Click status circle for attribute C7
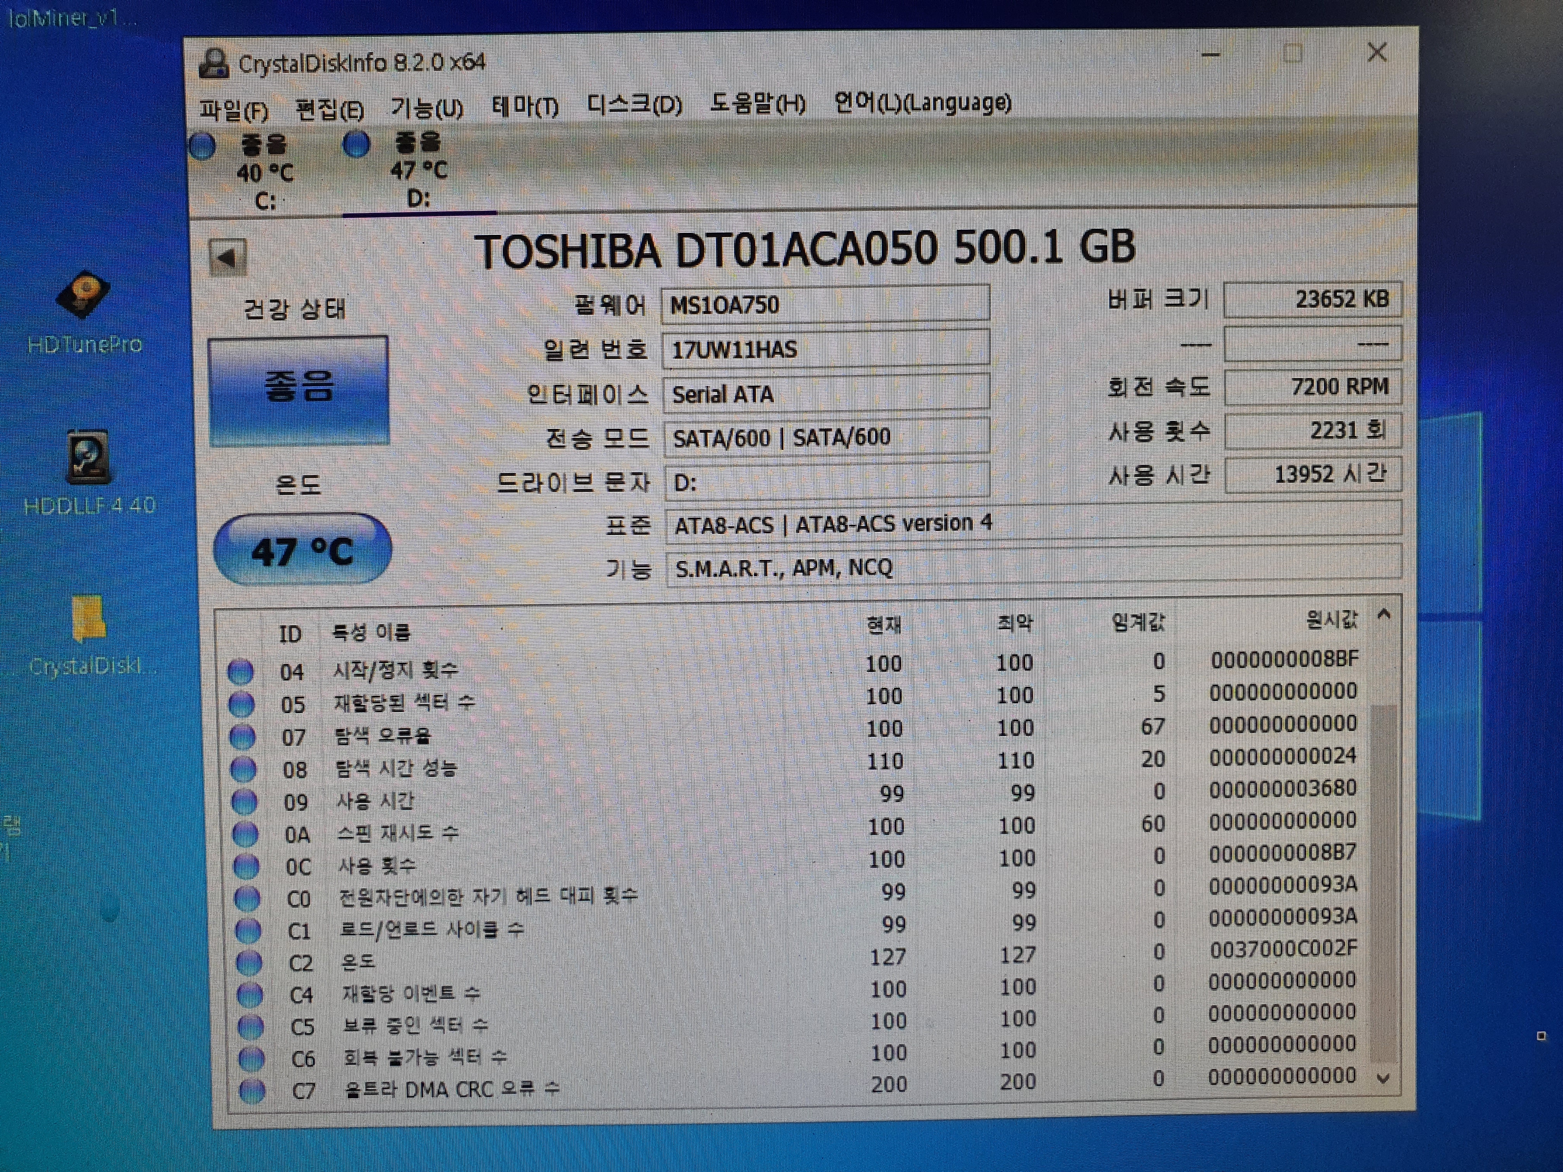The height and width of the screenshot is (1172, 1563). (x=252, y=1091)
